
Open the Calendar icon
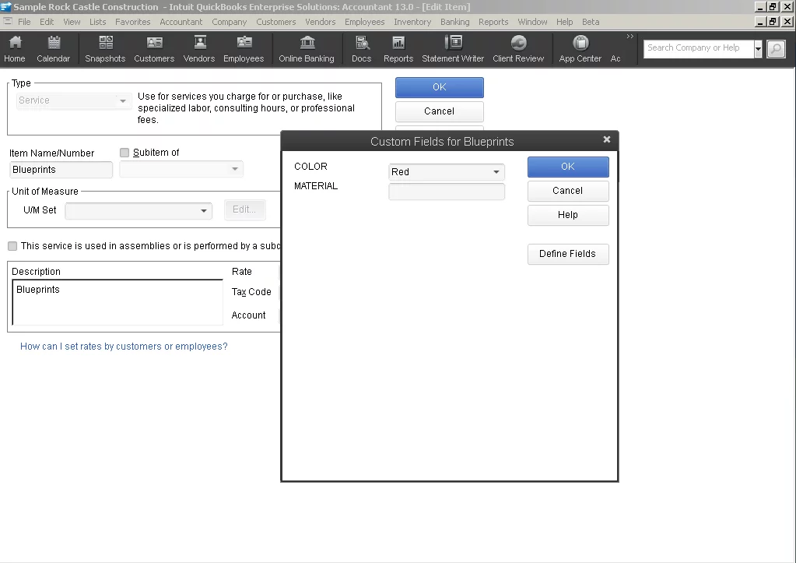pos(54,48)
